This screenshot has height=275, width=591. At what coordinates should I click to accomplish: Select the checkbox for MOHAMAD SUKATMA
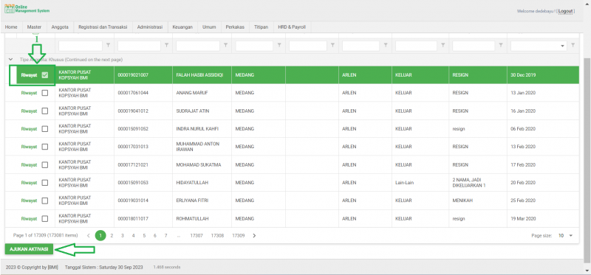[45, 164]
